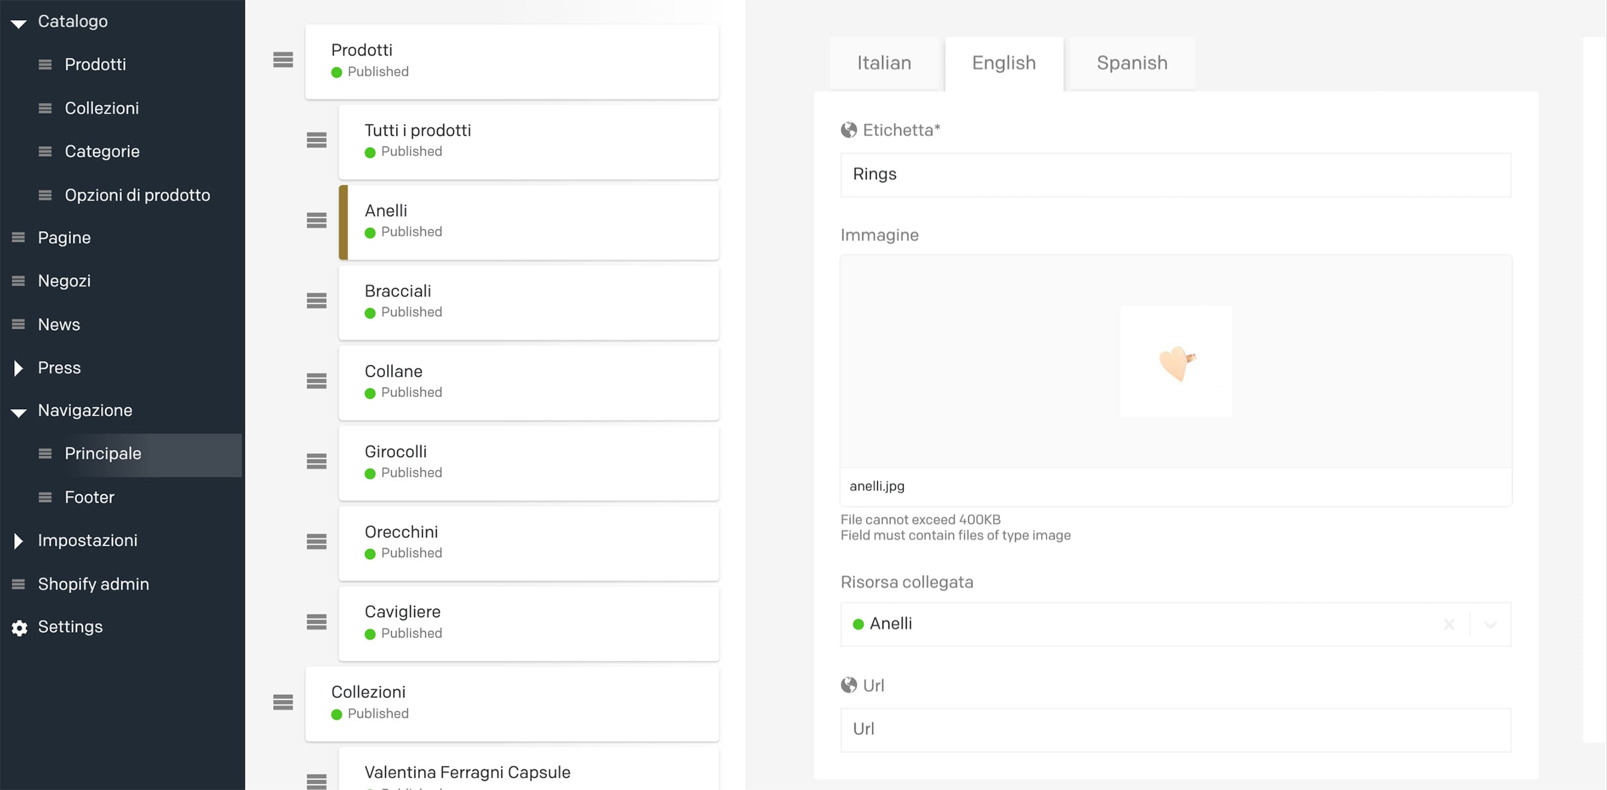
Task: Click the Negozi icon in the sidebar
Action: coord(18,281)
